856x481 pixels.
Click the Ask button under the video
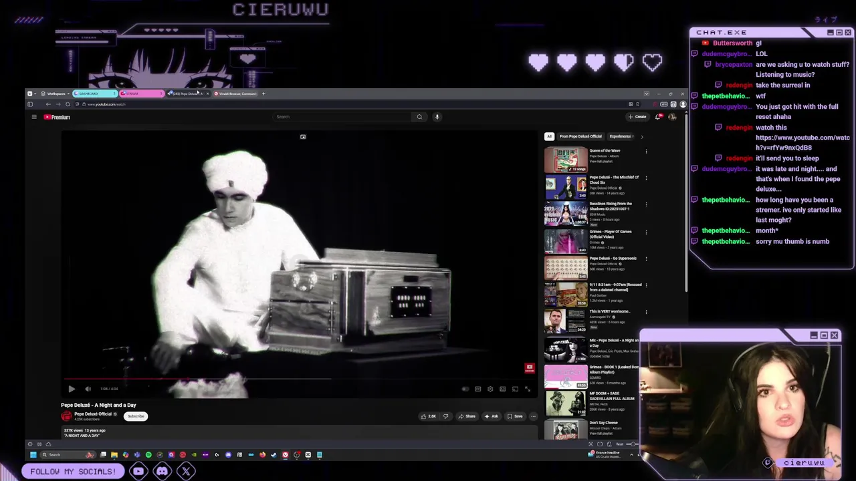[x=491, y=416]
